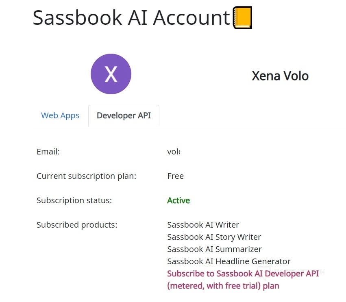The width and height of the screenshot is (346, 302).
Task: Click the Email field label
Action: pyautogui.click(x=48, y=152)
